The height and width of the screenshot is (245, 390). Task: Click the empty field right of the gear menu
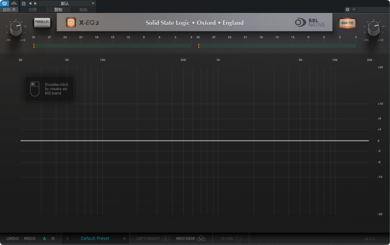(x=373, y=10)
